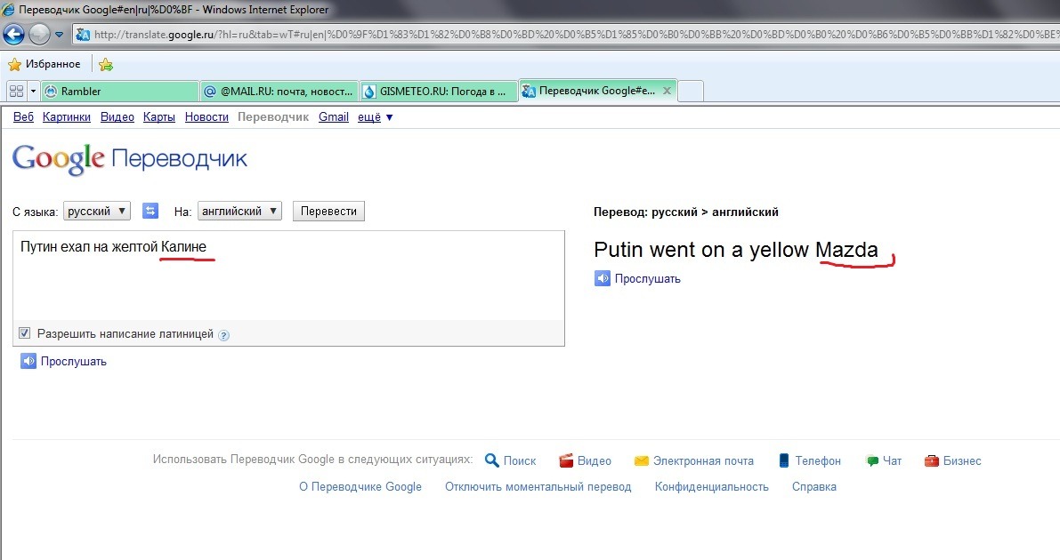Open Избранное favorites star button
This screenshot has height=560, width=1060.
pos(44,64)
